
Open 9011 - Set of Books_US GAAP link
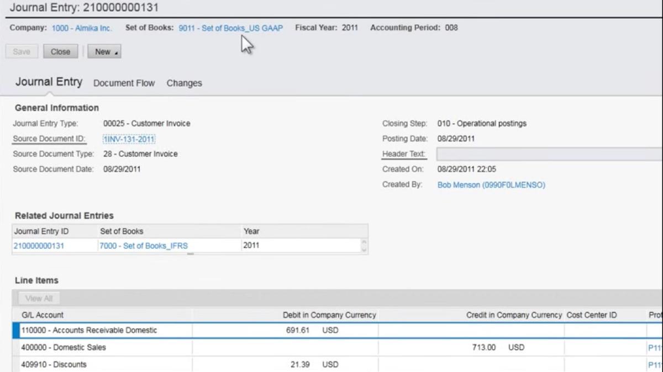[230, 28]
